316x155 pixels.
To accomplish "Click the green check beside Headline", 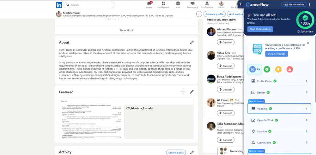I will [270, 109].
